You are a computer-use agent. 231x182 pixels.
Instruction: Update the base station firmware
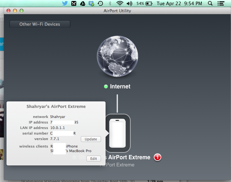[91, 139]
